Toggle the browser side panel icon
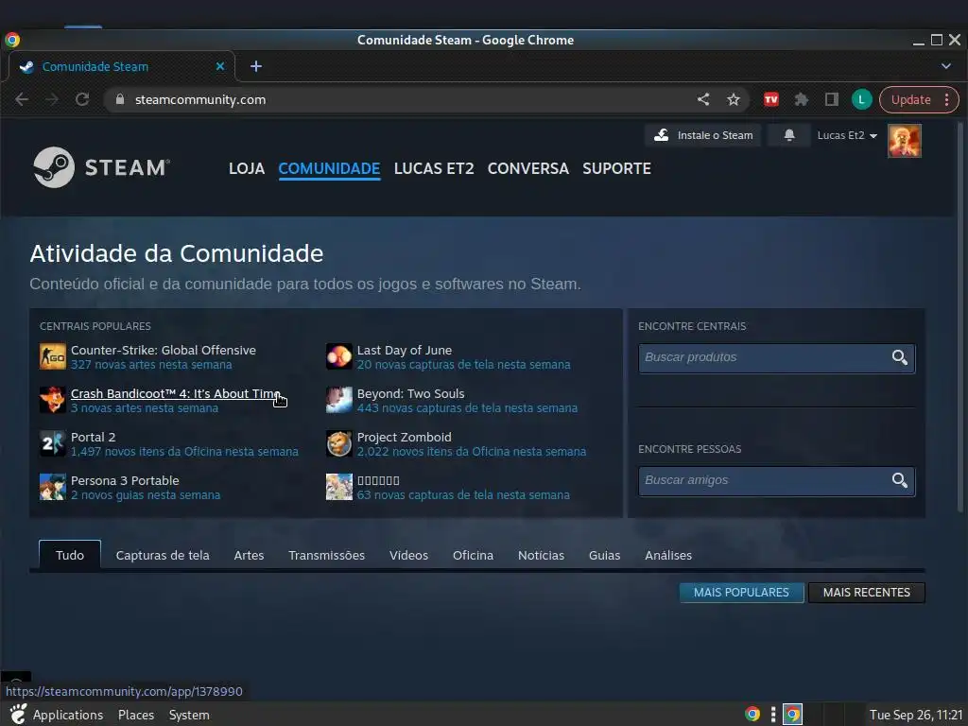Screen dimensions: 968x726 (832, 99)
